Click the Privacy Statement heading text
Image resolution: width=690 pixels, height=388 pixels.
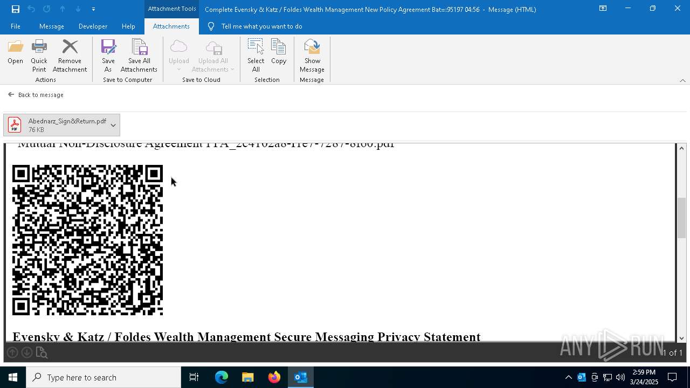[x=246, y=337]
